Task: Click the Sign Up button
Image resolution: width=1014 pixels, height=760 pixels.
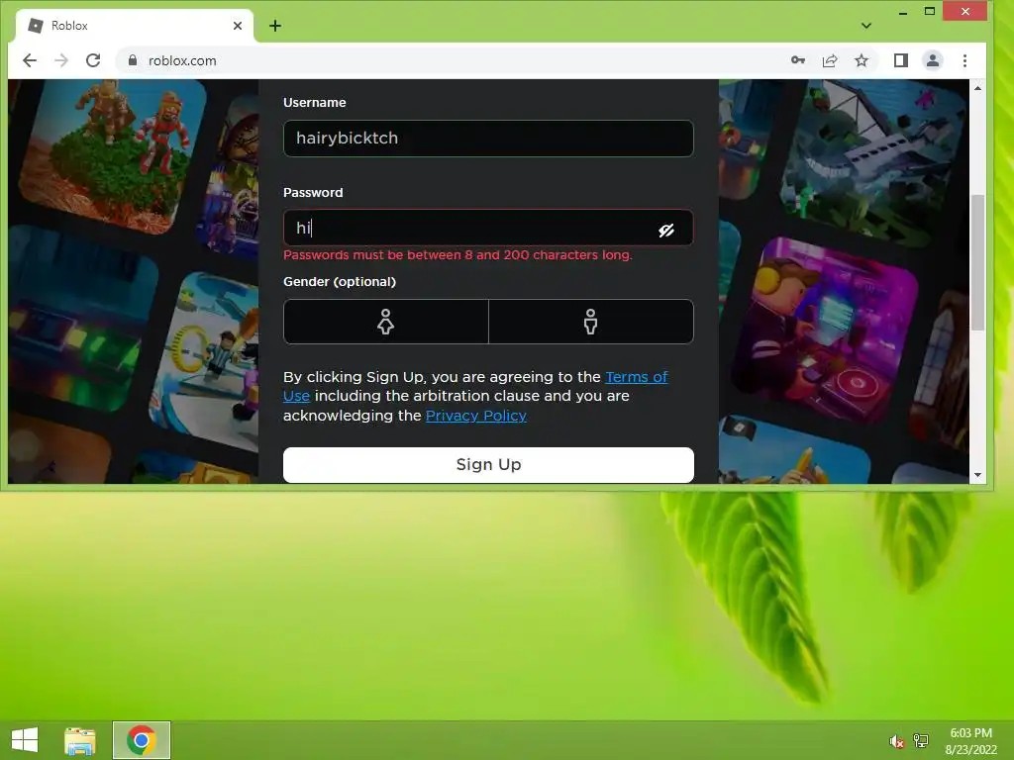Action: click(488, 465)
